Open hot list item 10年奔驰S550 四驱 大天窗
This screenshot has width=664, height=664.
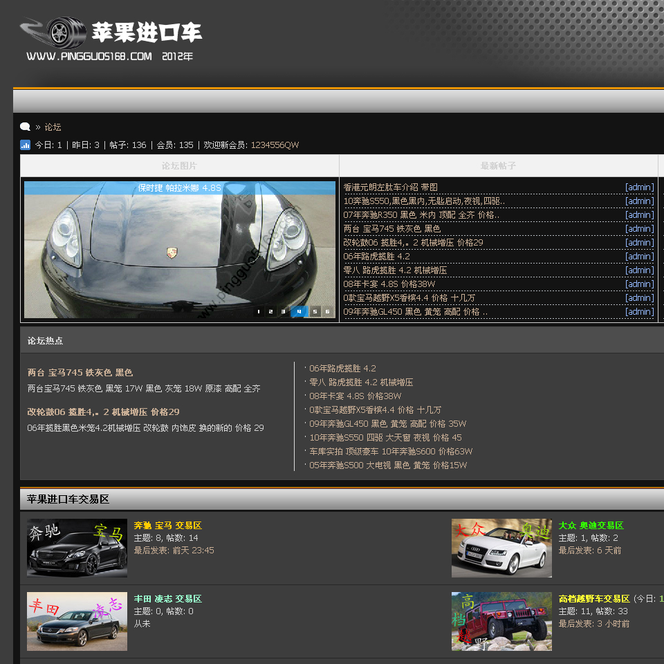[386, 437]
